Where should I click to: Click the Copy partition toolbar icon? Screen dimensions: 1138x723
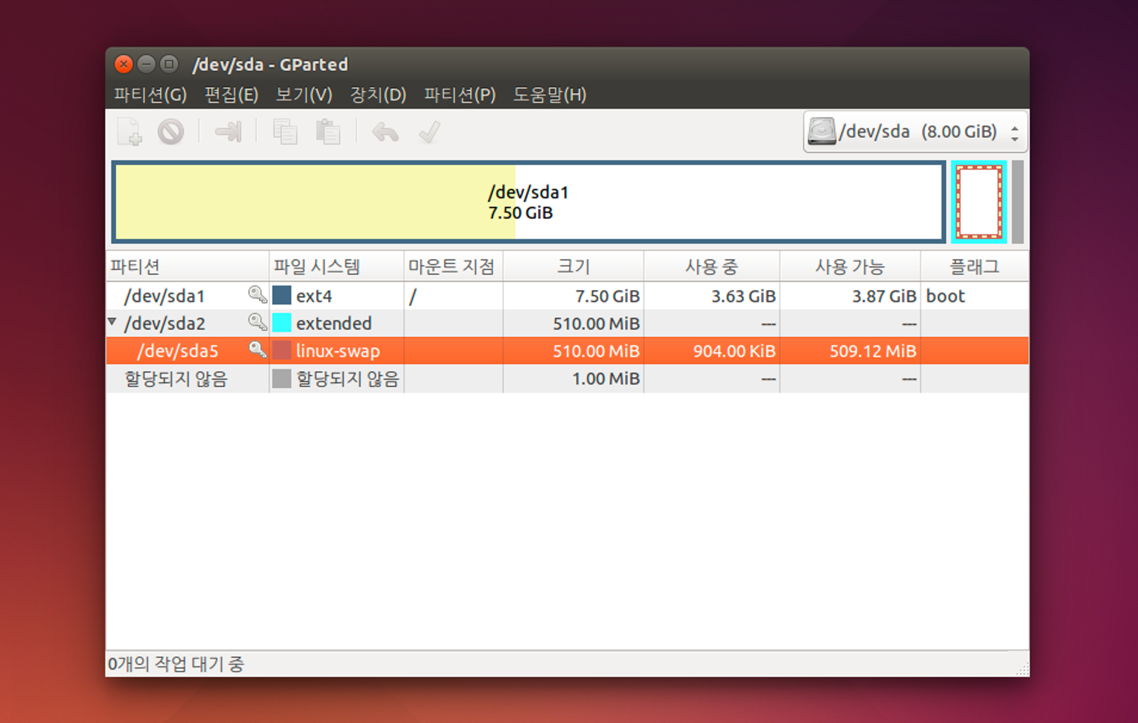(x=285, y=132)
